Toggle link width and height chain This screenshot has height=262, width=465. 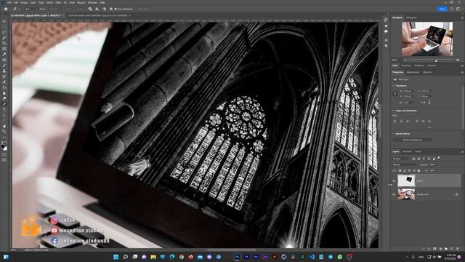pos(395,94)
